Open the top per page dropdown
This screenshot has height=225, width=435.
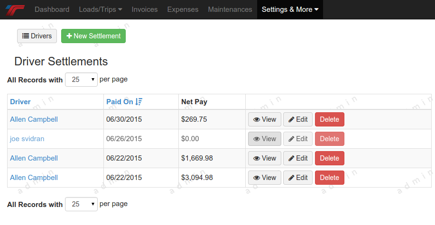coord(81,80)
